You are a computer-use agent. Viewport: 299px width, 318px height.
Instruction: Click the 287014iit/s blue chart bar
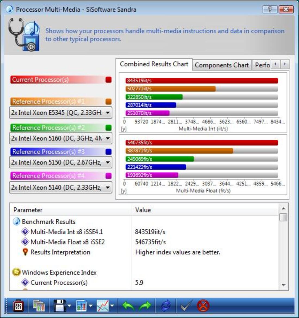(151, 105)
